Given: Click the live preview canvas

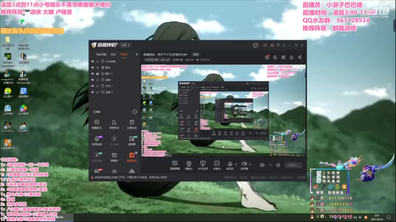Looking at the screenshot, I should [223, 111].
